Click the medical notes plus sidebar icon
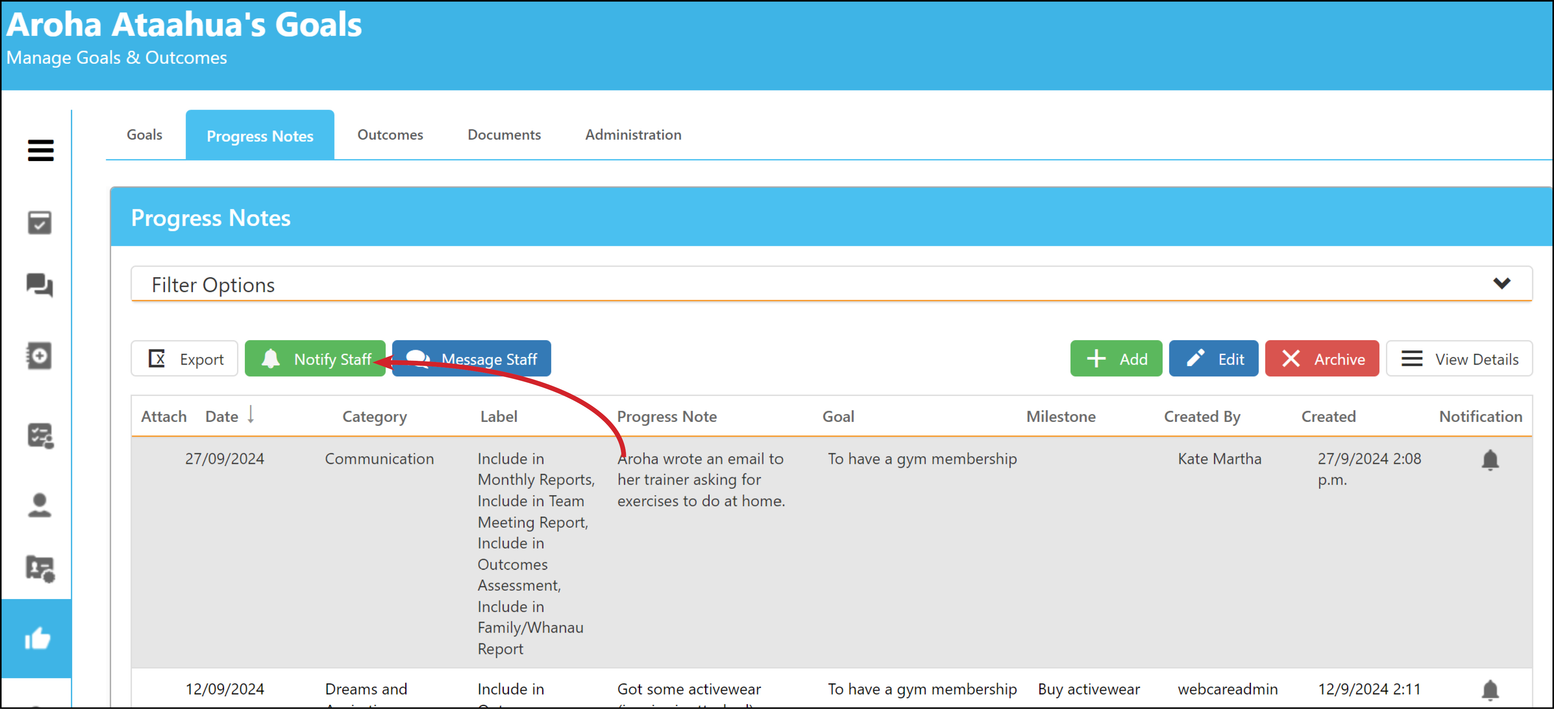The width and height of the screenshot is (1554, 709). [39, 356]
